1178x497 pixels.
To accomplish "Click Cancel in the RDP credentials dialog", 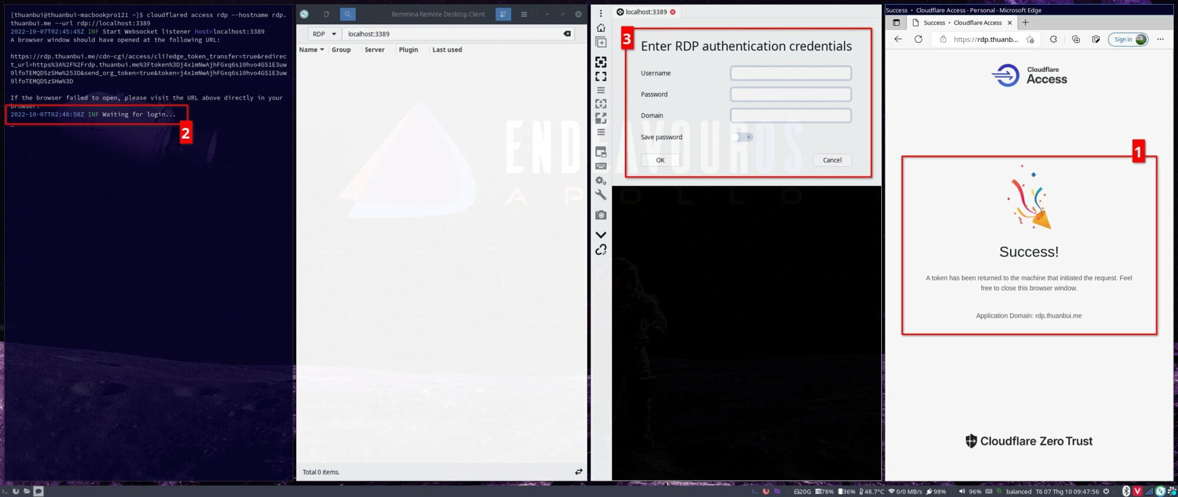I will click(832, 160).
